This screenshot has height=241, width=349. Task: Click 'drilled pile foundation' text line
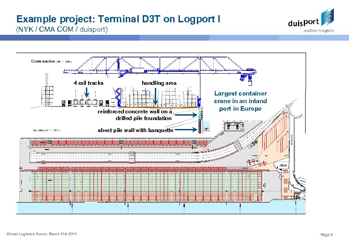144,118
